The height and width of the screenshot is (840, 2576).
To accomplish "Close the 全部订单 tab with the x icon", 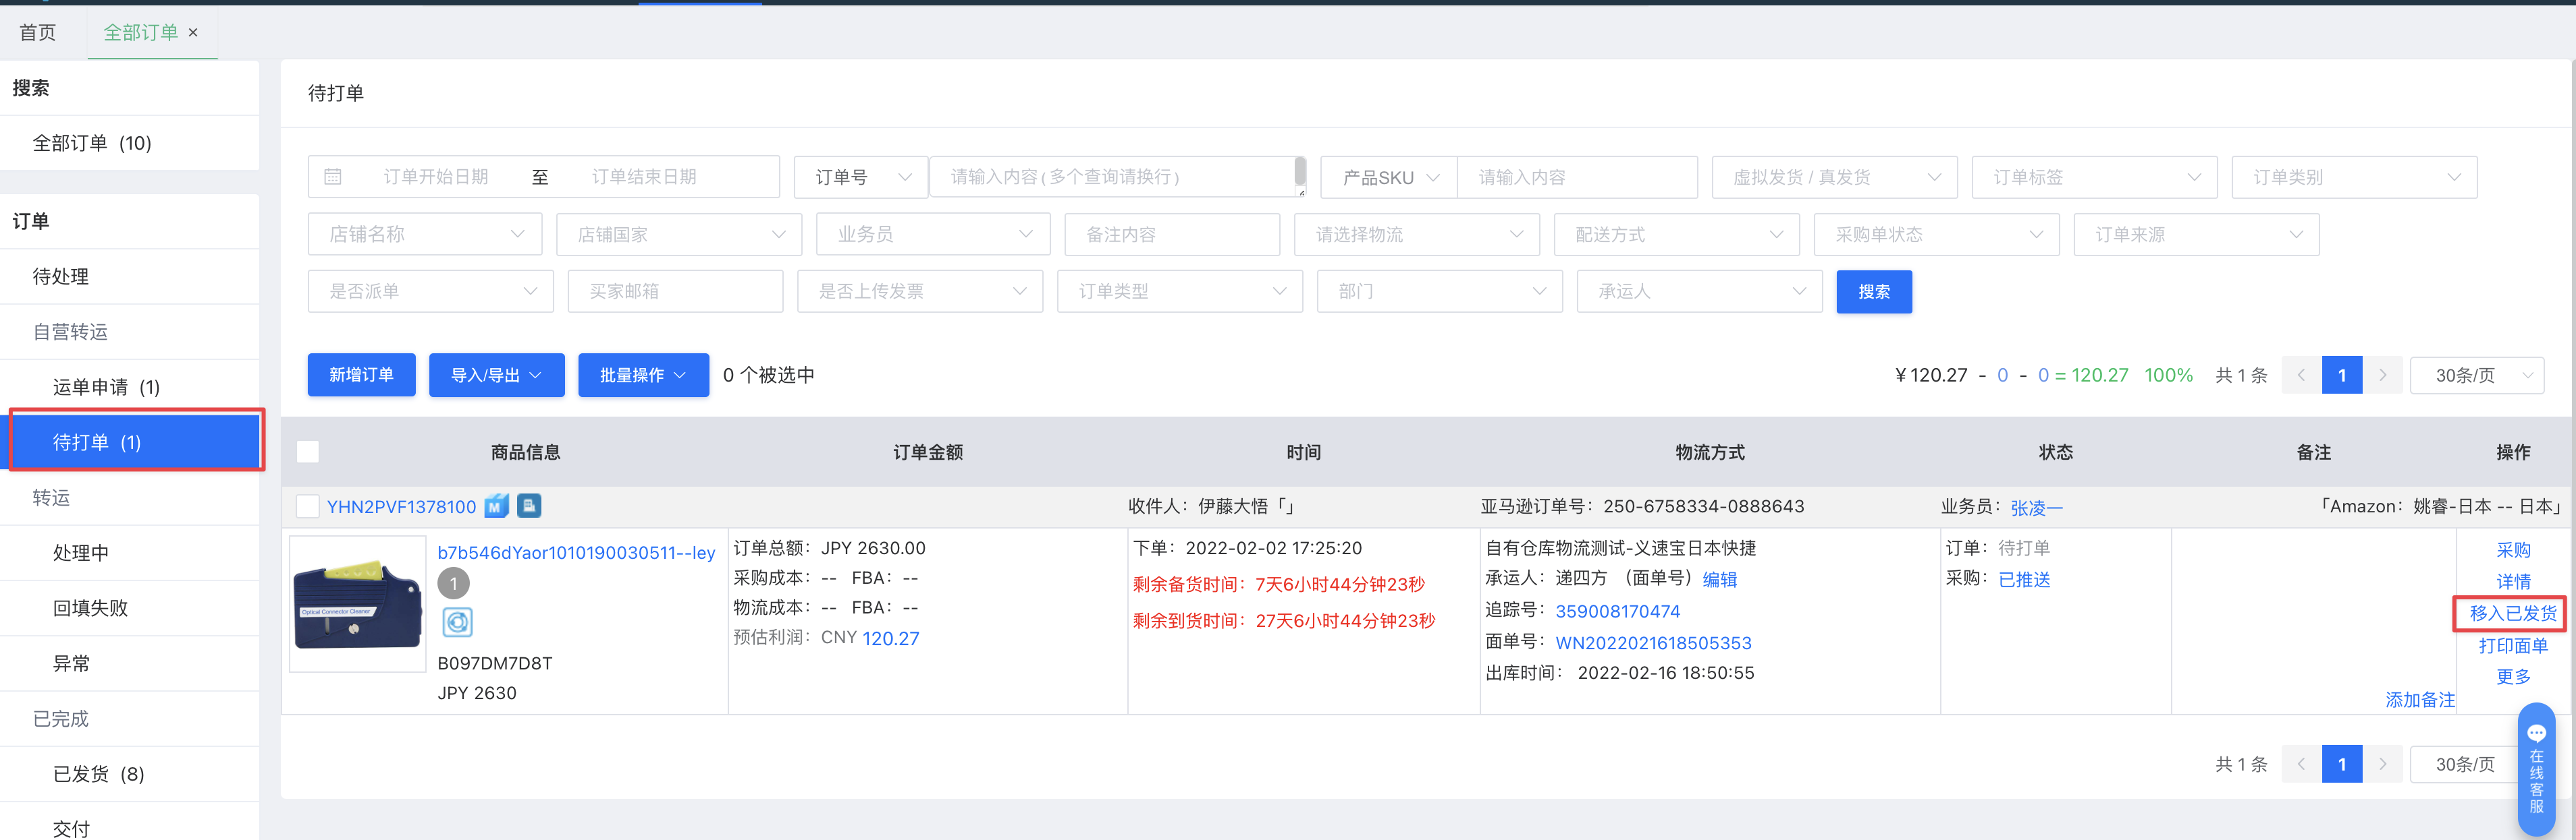I will (x=193, y=33).
